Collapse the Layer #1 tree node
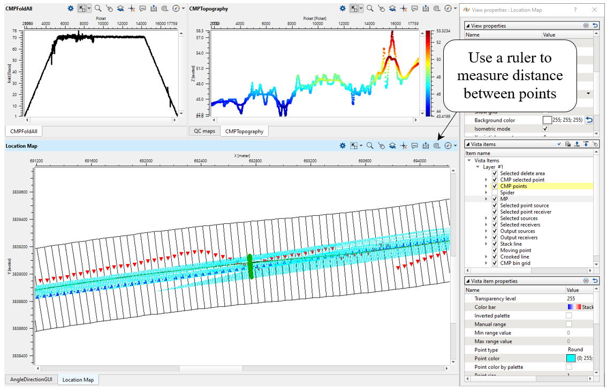 [x=477, y=167]
